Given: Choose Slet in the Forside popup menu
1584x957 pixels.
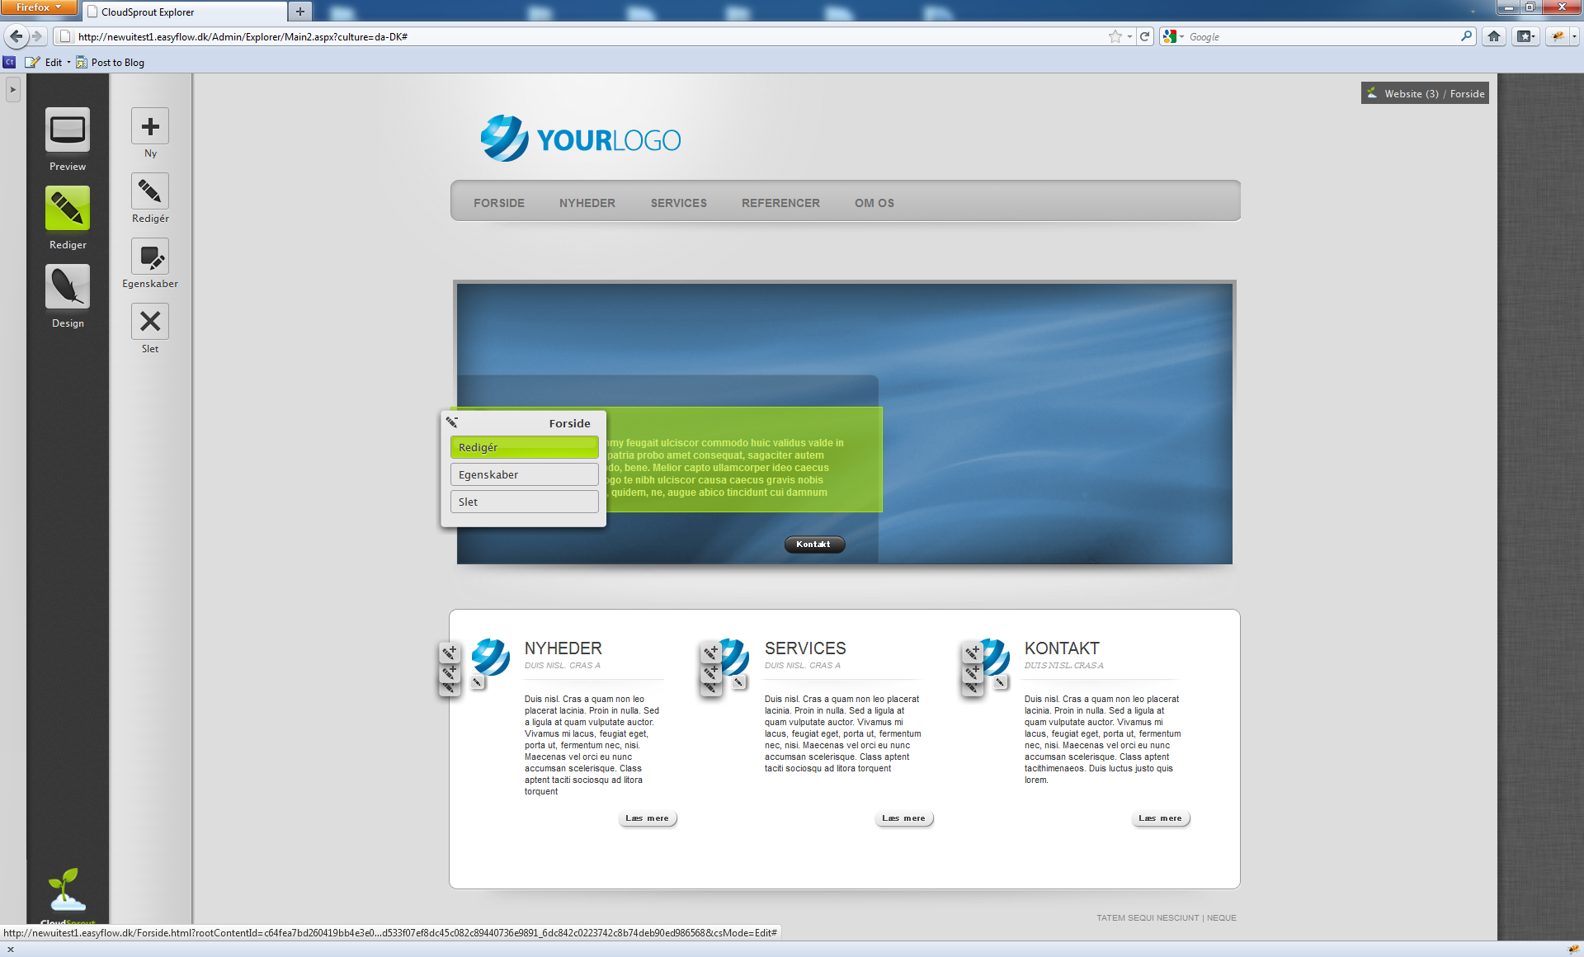Looking at the screenshot, I should click(x=524, y=502).
